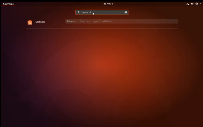Image resolution: width=203 pixels, height=127 pixels.
Task: Select the Software provider label
Action: 40,22
